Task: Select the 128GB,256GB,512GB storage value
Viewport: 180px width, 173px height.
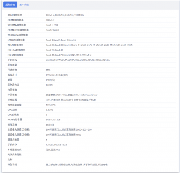Action: point(56,145)
